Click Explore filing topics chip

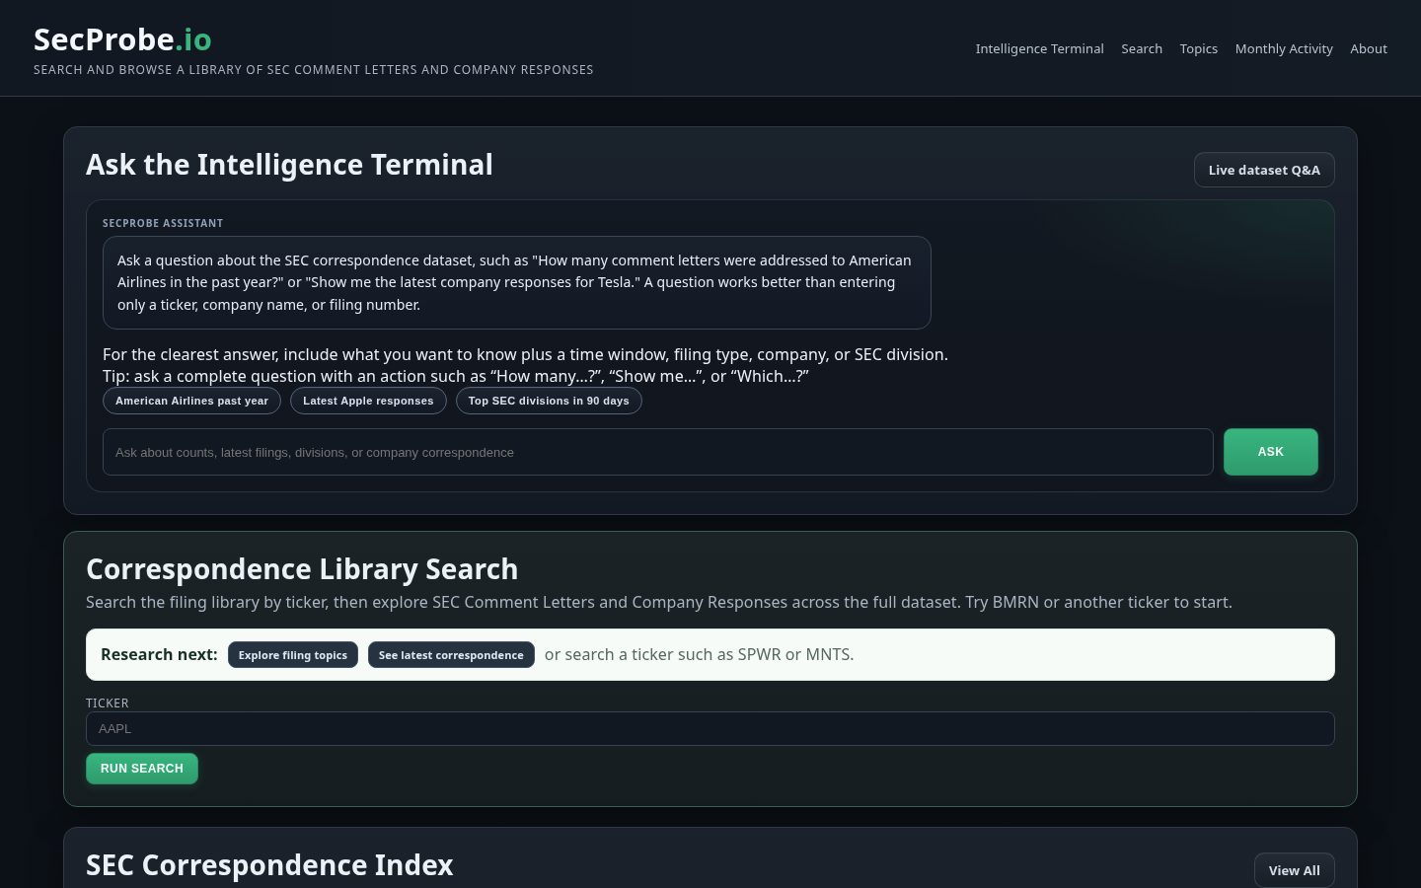[x=293, y=655]
